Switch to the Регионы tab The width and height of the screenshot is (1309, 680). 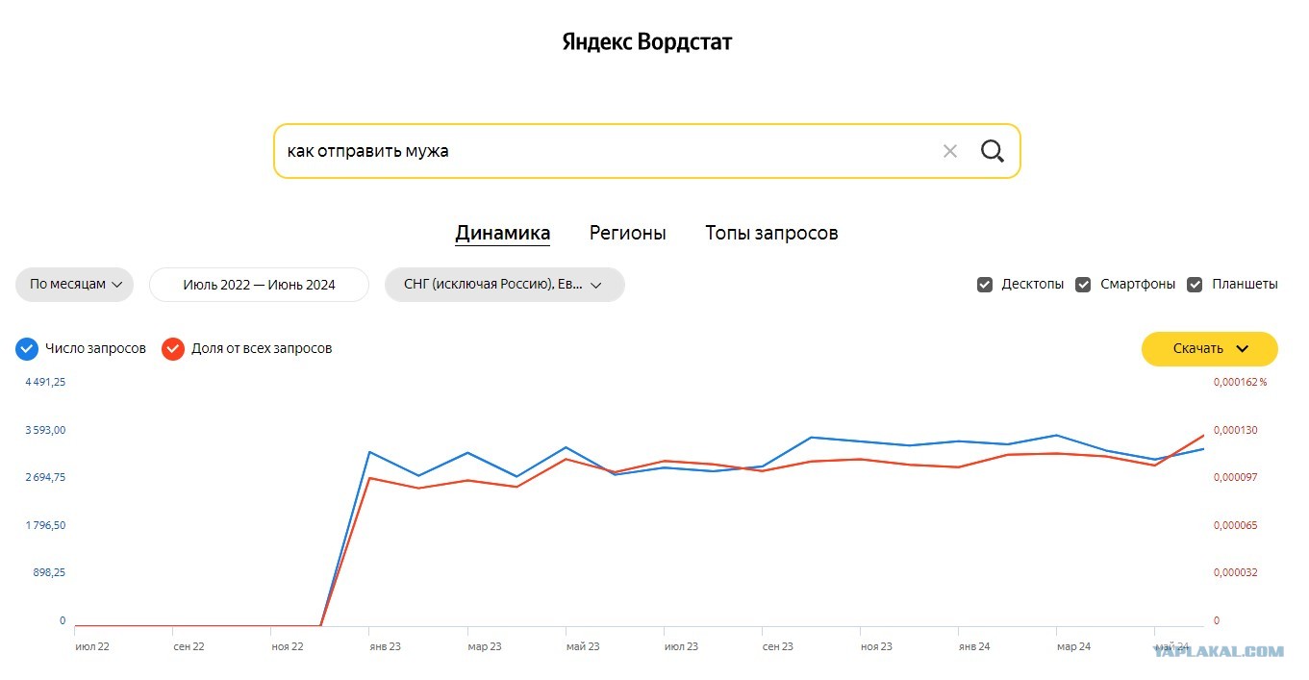(x=628, y=234)
